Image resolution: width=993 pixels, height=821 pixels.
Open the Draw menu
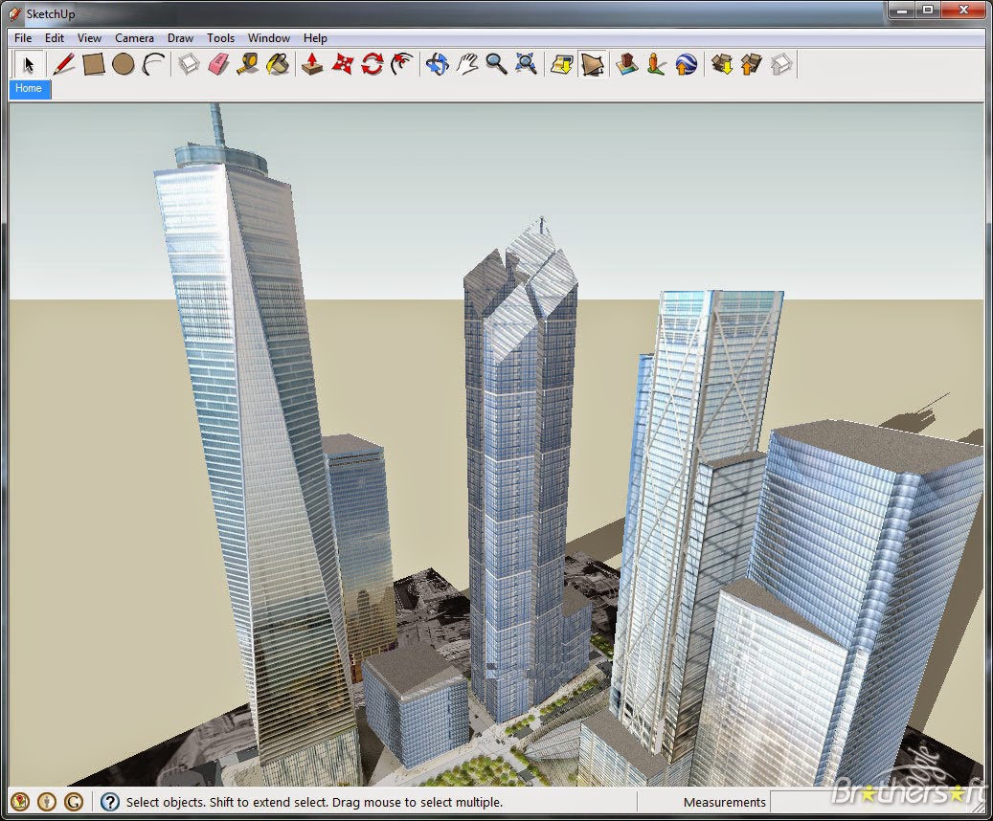click(180, 38)
